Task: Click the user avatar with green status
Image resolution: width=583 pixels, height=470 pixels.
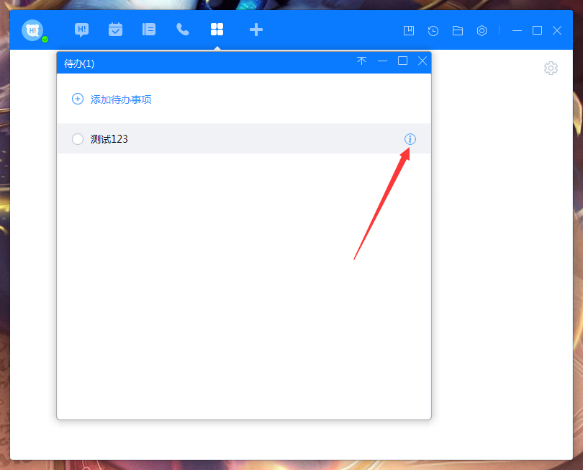Action: (33, 30)
